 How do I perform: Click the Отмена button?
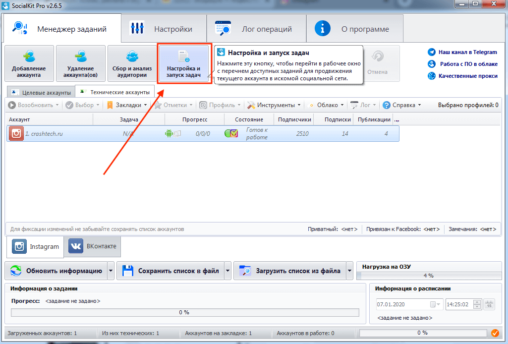pos(378,63)
